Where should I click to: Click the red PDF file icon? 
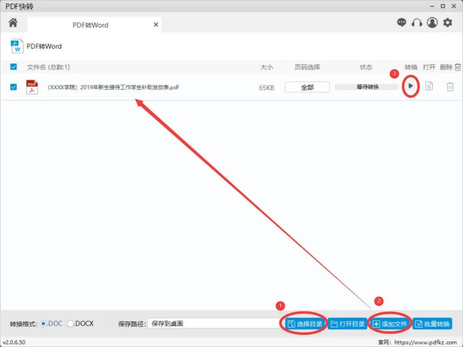[32, 87]
